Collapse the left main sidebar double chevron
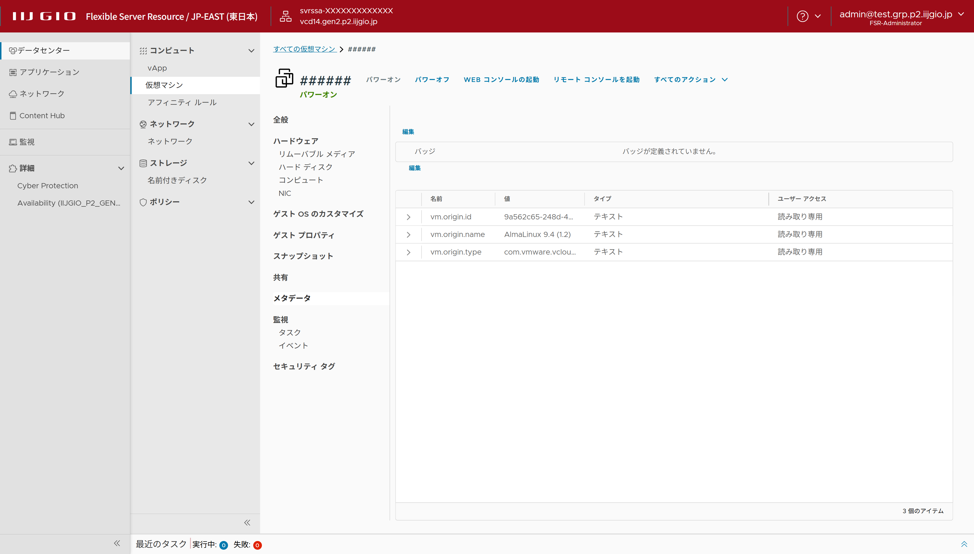Image resolution: width=974 pixels, height=554 pixels. click(117, 543)
